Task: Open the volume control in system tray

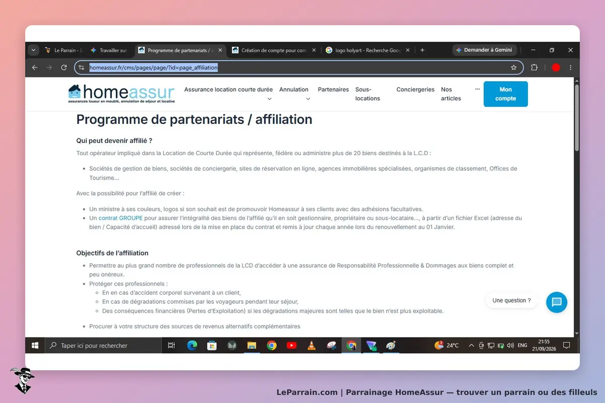Action: tap(510, 346)
